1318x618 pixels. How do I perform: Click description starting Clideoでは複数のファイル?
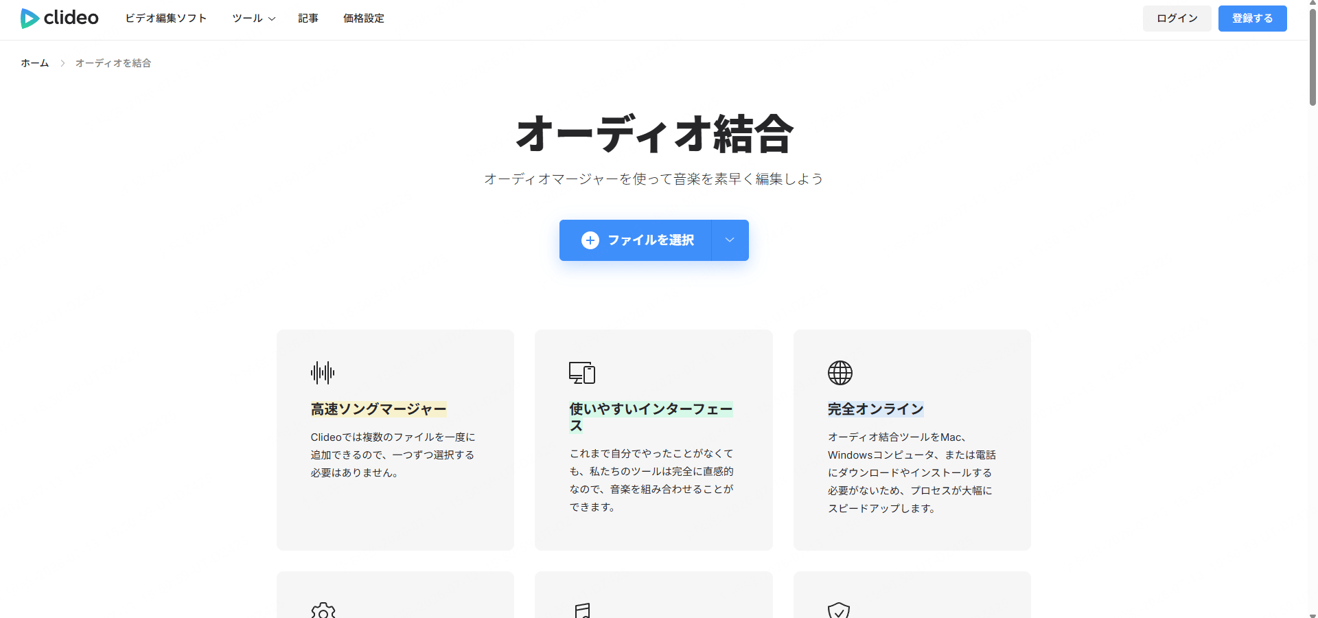pos(393,455)
